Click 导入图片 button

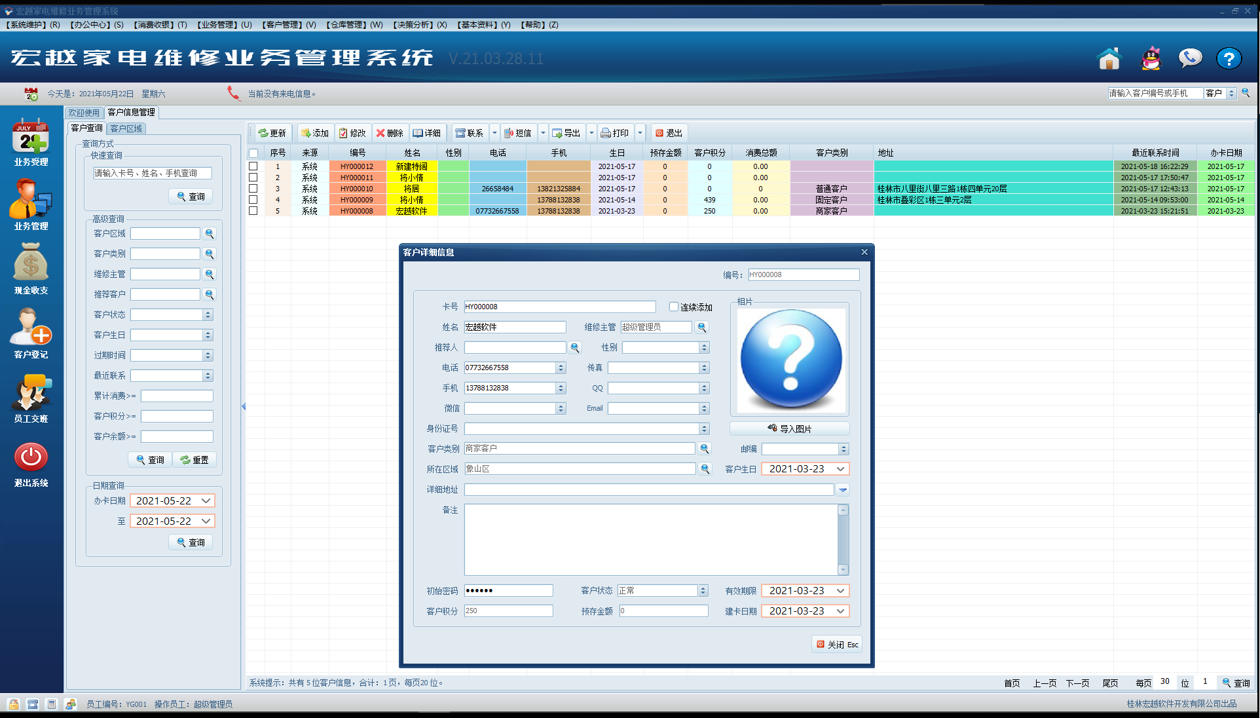click(x=789, y=428)
